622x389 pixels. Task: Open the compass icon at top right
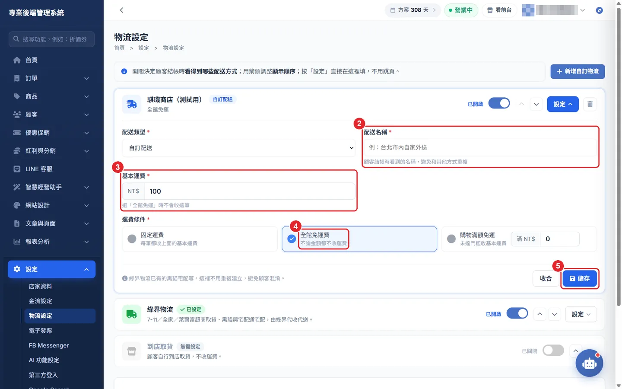click(599, 10)
